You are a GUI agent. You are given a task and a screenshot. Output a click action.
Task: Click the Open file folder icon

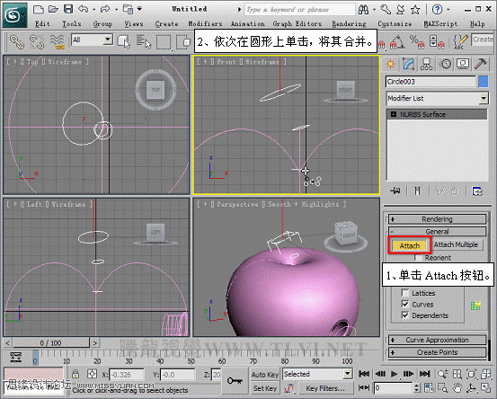point(53,9)
